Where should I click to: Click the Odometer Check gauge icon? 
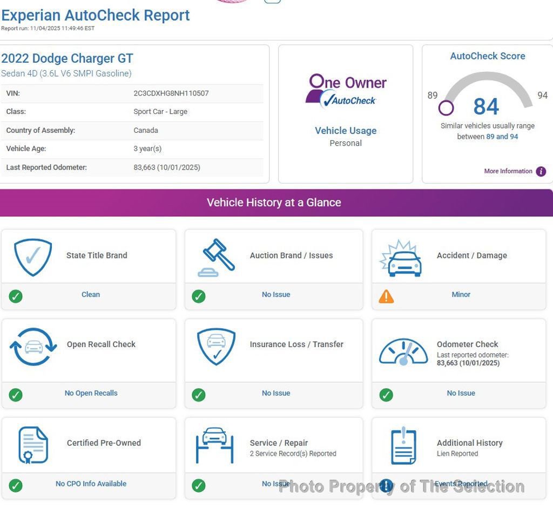tap(403, 351)
